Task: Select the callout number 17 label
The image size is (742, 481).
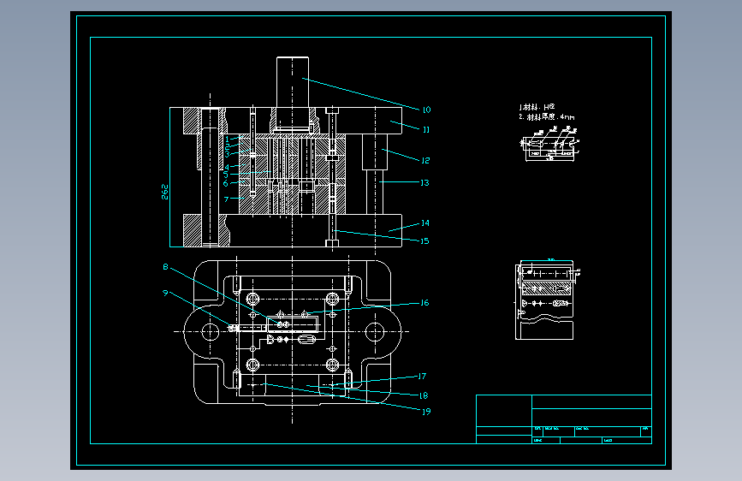Action: (x=422, y=377)
